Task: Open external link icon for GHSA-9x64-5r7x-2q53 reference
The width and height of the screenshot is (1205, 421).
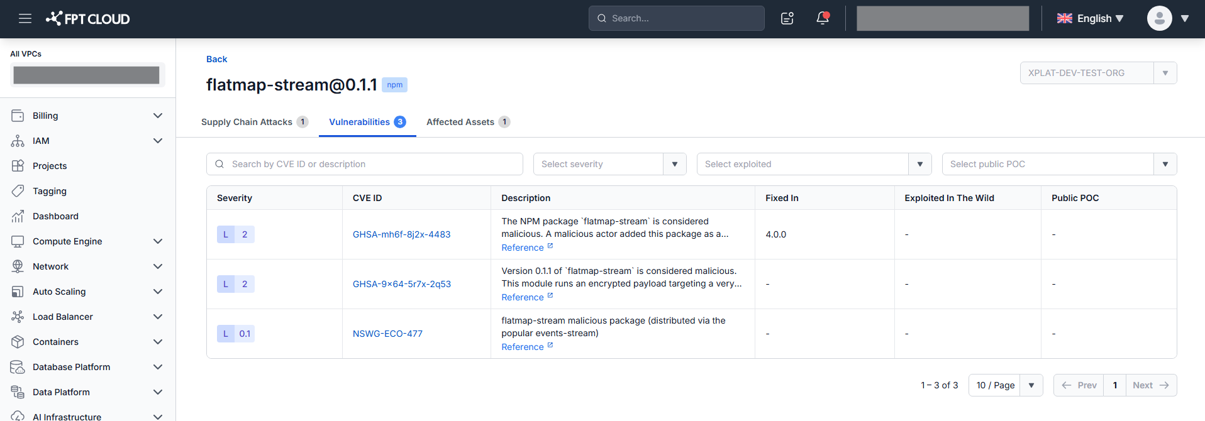Action: pos(550,296)
